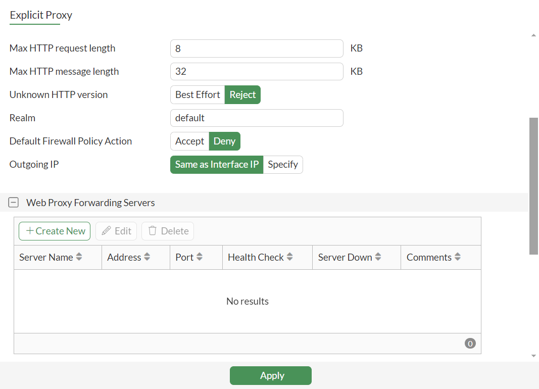Choose Deny for Default Firewall Policy Action
Screen dimensions: 539x389
224,141
